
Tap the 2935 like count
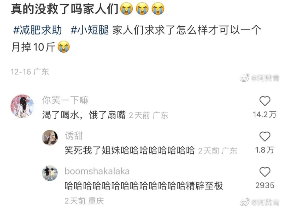pyautogui.click(x=265, y=185)
